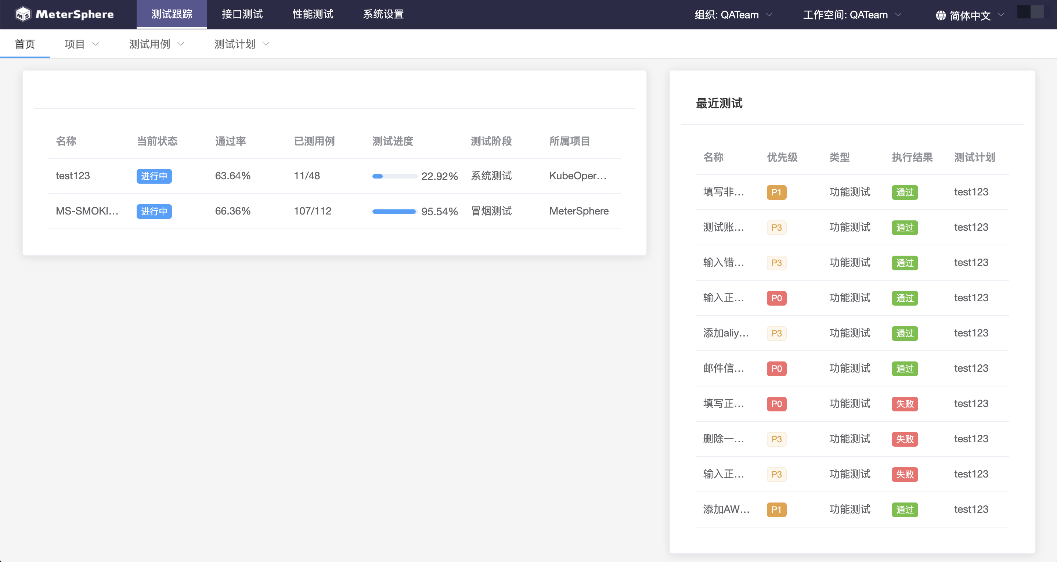The height and width of the screenshot is (562, 1057).
Task: Click the KubeOper… project cell
Action: [578, 176]
